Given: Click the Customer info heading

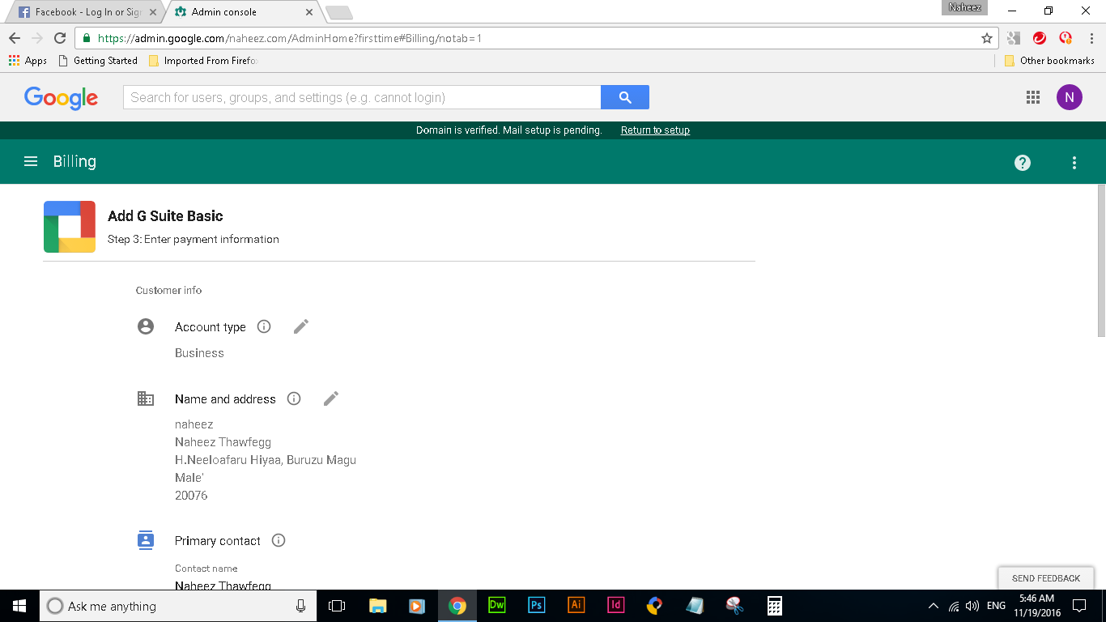Looking at the screenshot, I should pos(169,290).
